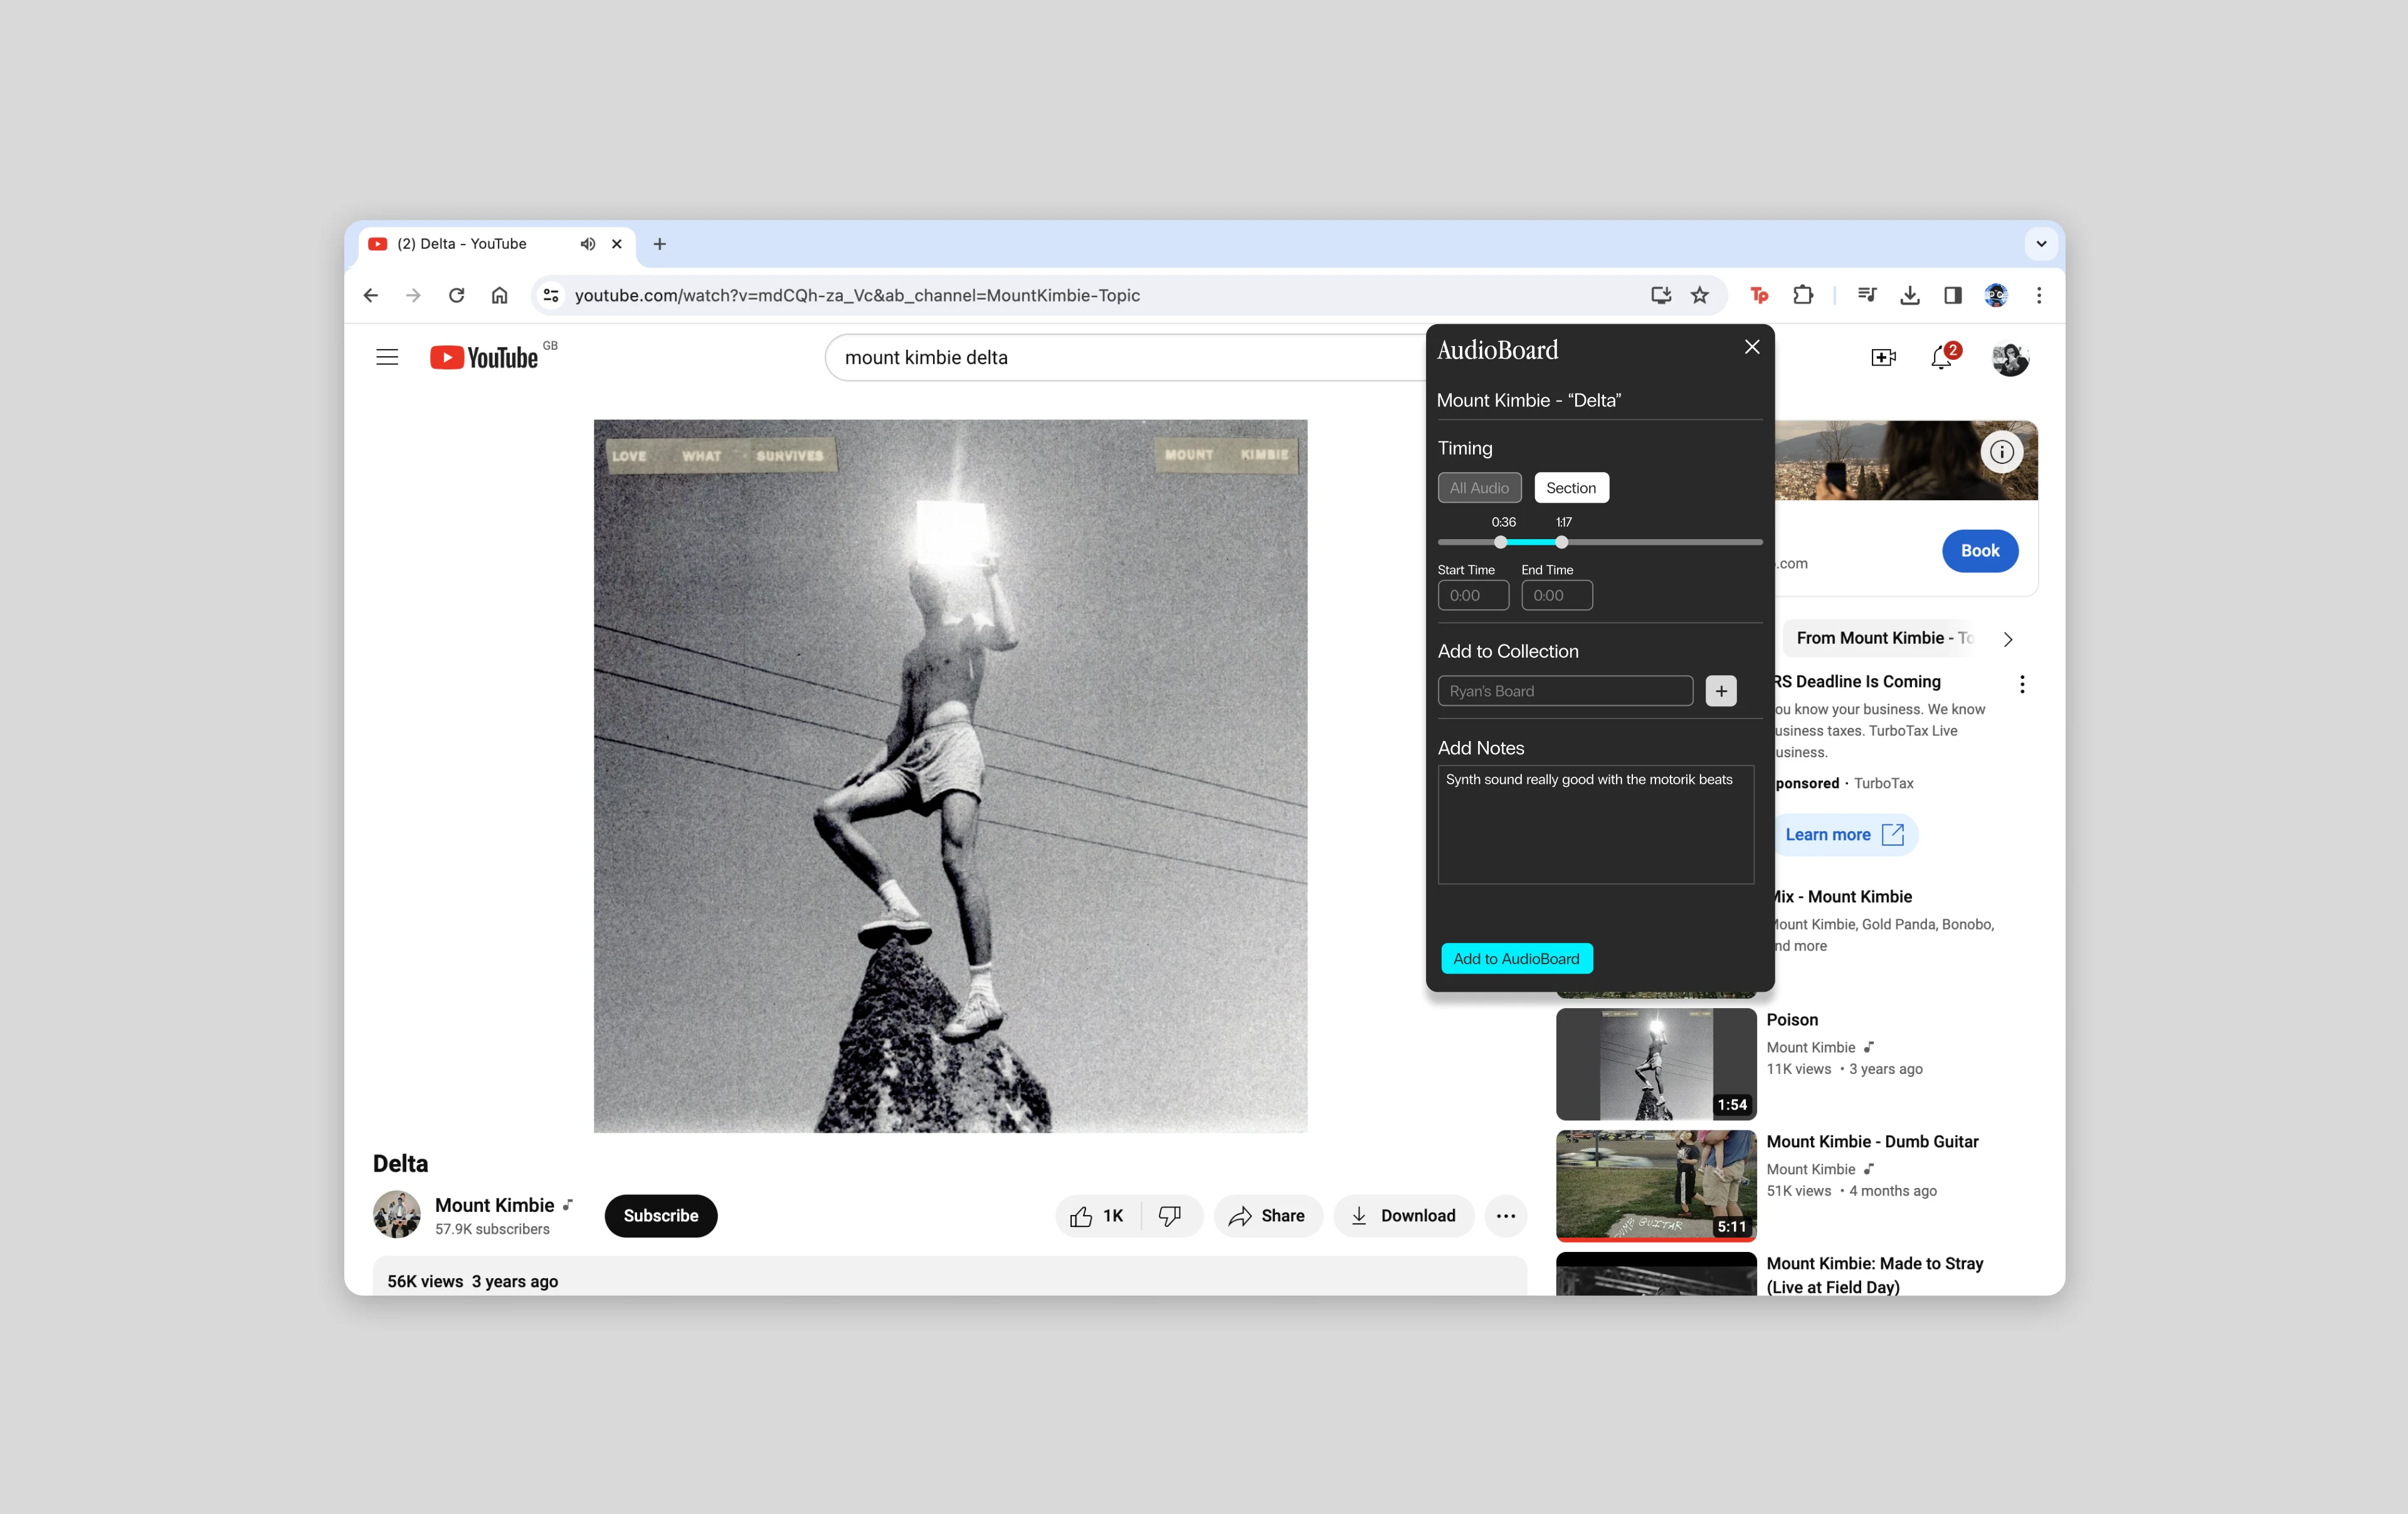The height and width of the screenshot is (1514, 2408).
Task: Click the Add Notes text area
Action: click(1596, 825)
